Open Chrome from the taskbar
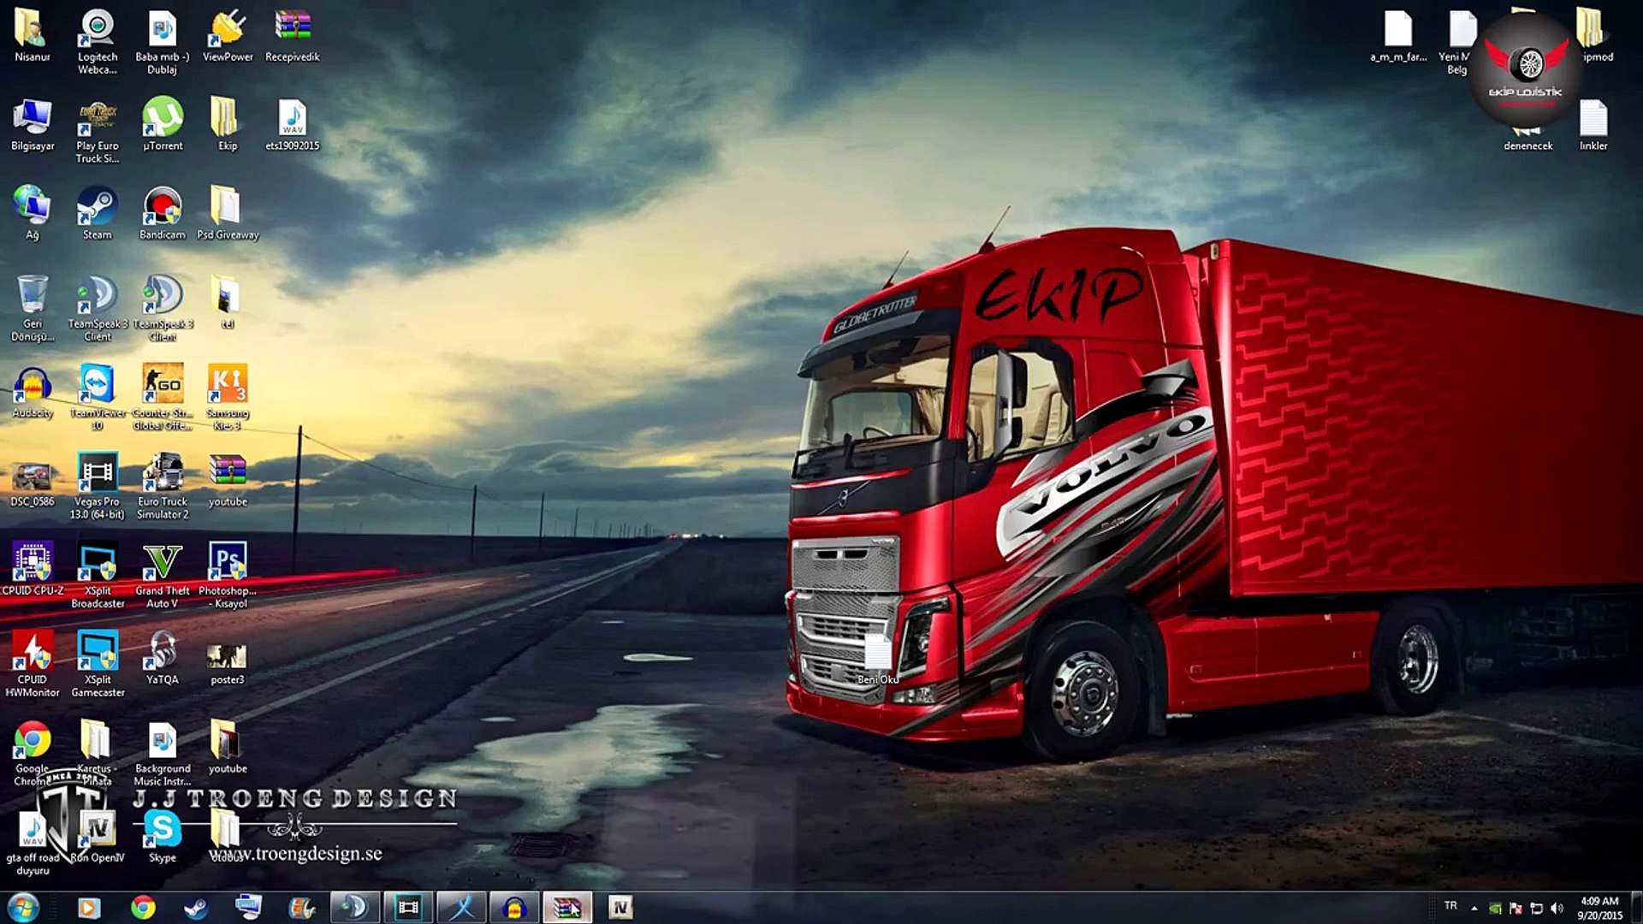Image resolution: width=1643 pixels, height=924 pixels. coord(143,907)
